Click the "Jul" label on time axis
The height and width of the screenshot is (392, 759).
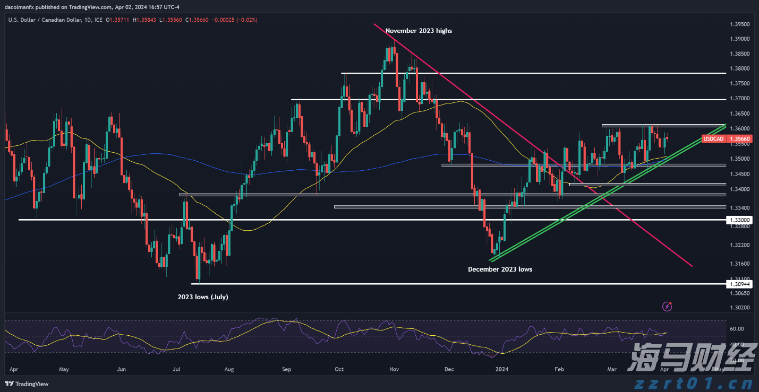(176, 369)
